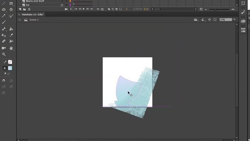
Task: Click large mountain zoom in timeline icon
Action: point(233,9)
